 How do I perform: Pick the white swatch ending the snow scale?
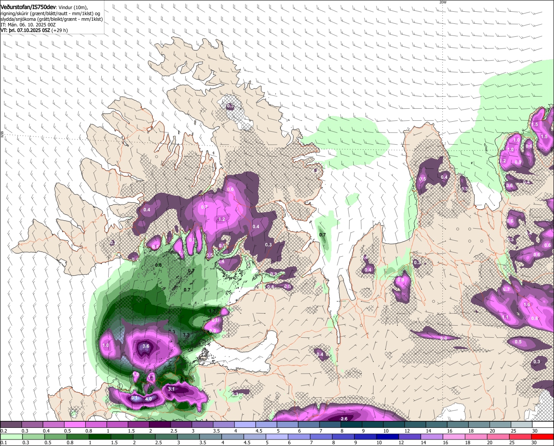(x=543, y=425)
